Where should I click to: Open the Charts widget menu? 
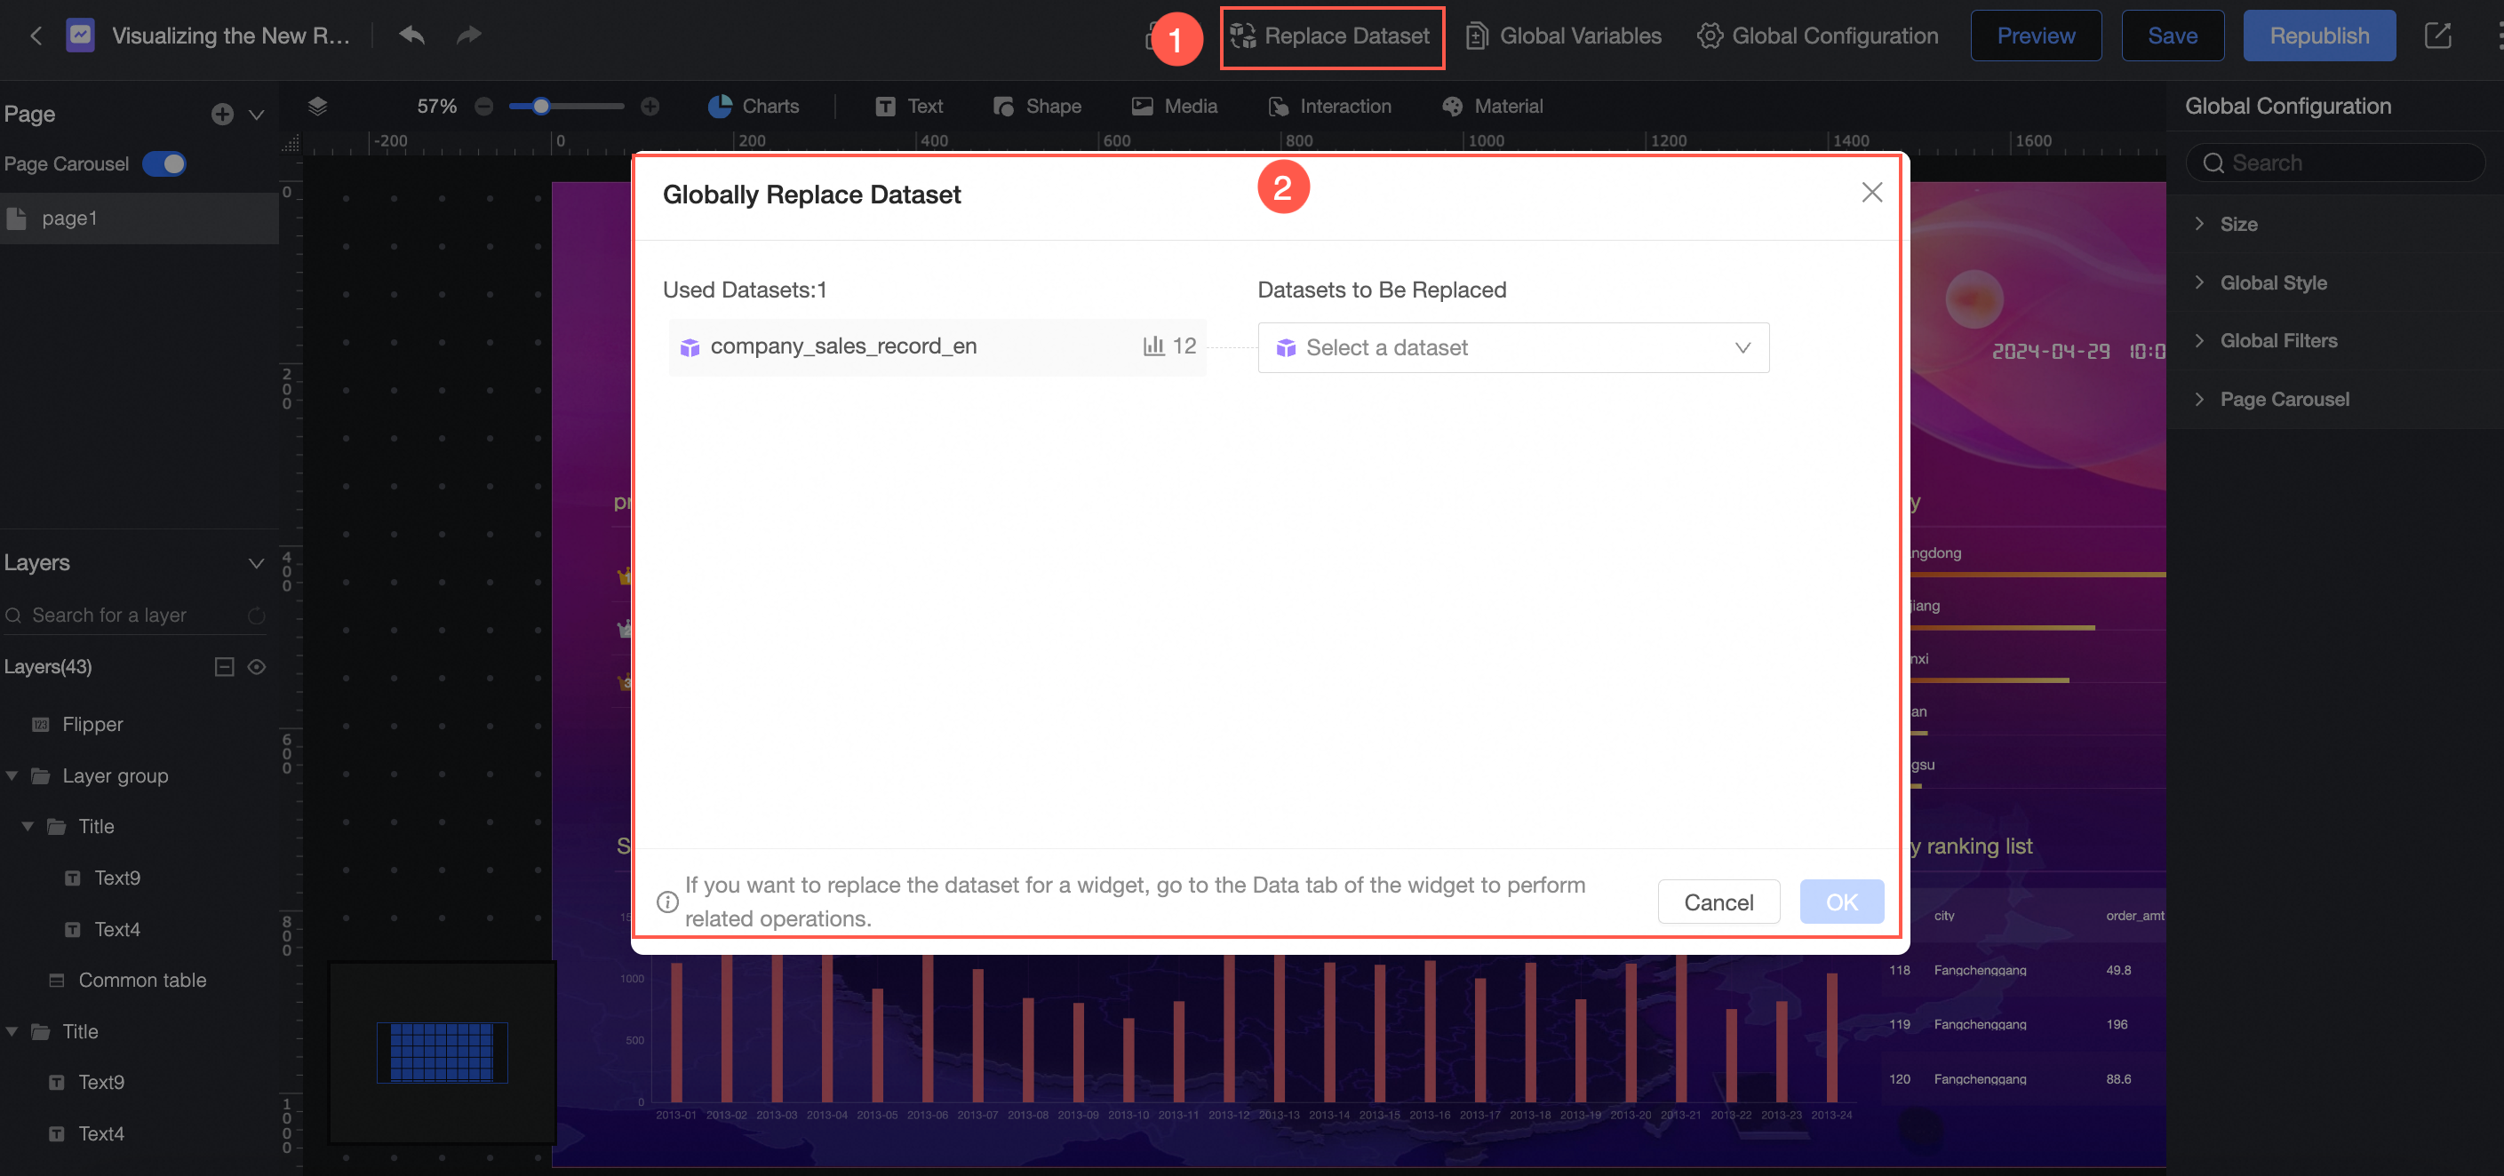pos(754,107)
